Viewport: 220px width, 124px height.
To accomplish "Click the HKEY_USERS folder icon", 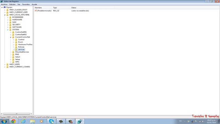I will pyautogui.click(x=8, y=64).
